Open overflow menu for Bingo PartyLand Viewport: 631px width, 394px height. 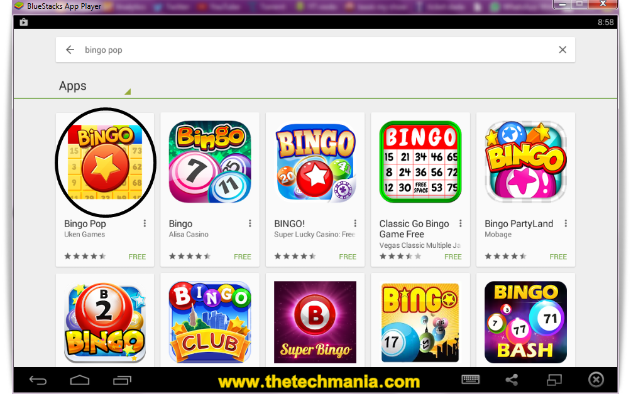tap(566, 223)
